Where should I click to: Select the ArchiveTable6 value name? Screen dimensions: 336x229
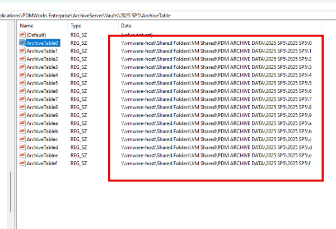point(42,91)
